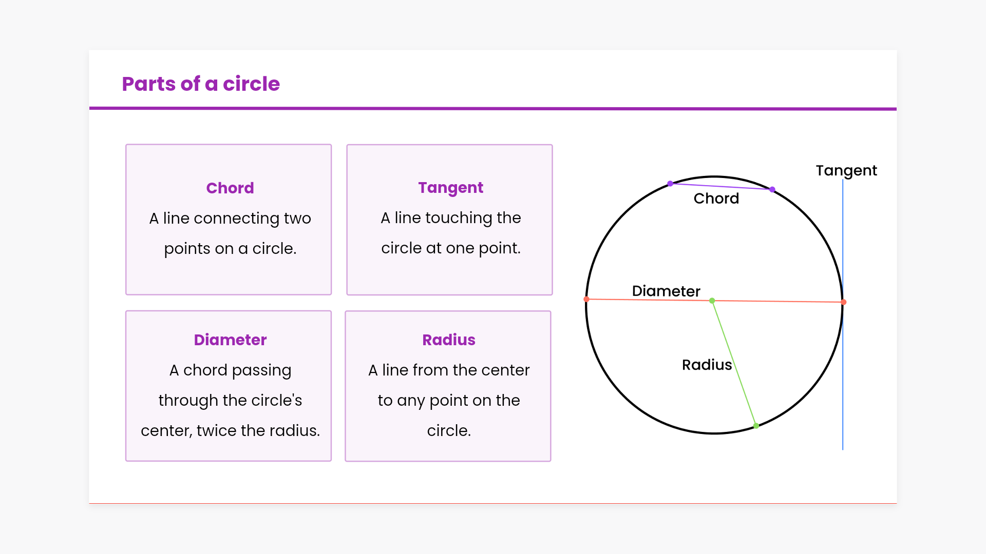
Task: Click the Radius heading in the definition card
Action: [x=449, y=340]
